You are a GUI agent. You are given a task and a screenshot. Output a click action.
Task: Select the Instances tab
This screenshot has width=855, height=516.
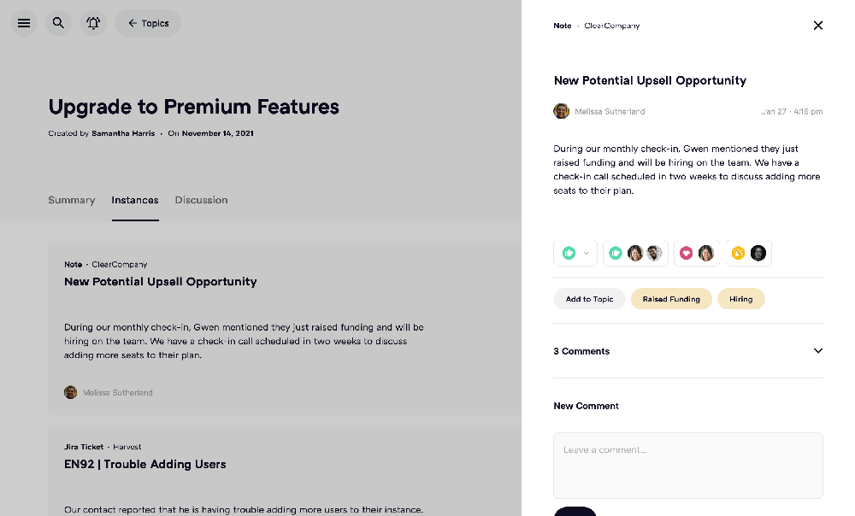[x=135, y=200]
